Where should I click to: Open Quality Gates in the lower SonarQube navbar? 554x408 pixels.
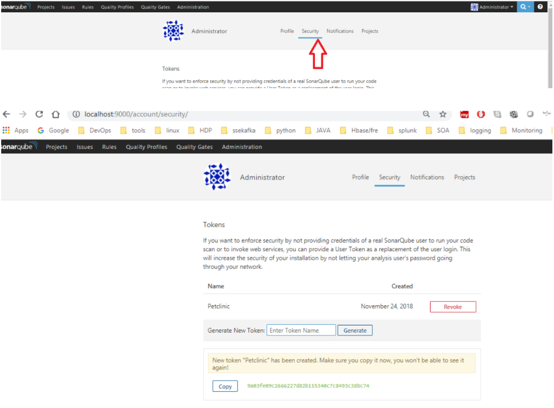[195, 147]
